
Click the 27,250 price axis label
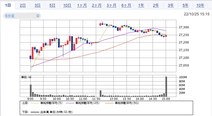(184, 35)
